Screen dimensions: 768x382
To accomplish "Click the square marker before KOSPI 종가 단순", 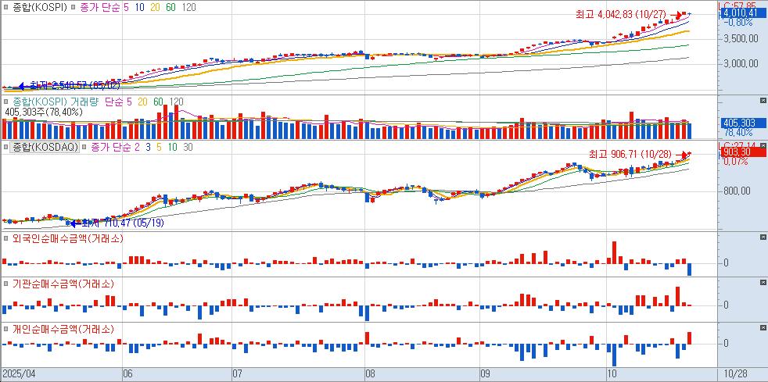I will coord(73,8).
